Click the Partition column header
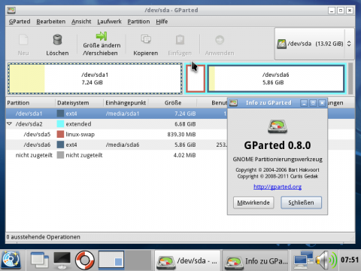This screenshot has height=271, width=361. [x=30, y=103]
